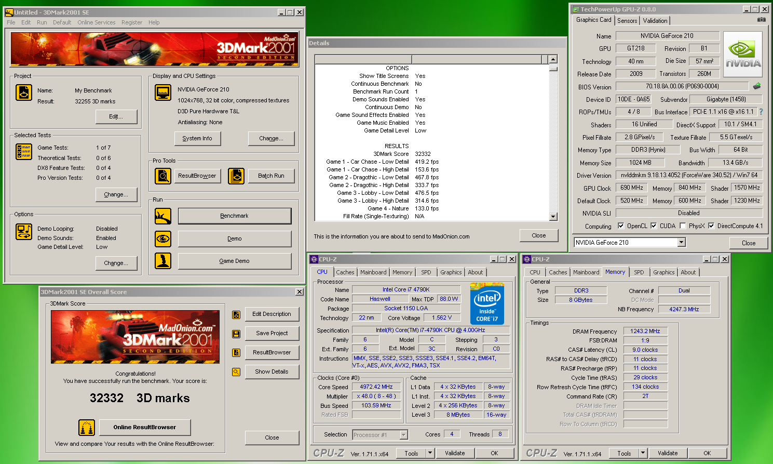Click the Batch Run button

click(x=271, y=176)
